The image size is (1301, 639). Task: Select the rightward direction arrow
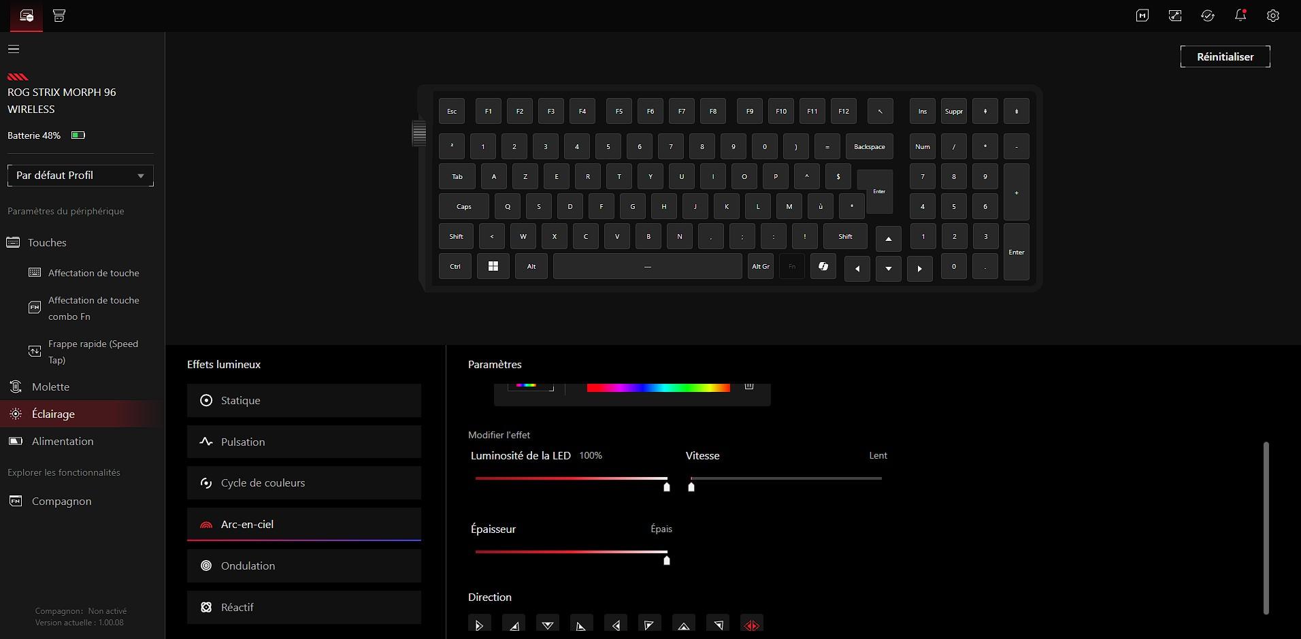point(480,623)
